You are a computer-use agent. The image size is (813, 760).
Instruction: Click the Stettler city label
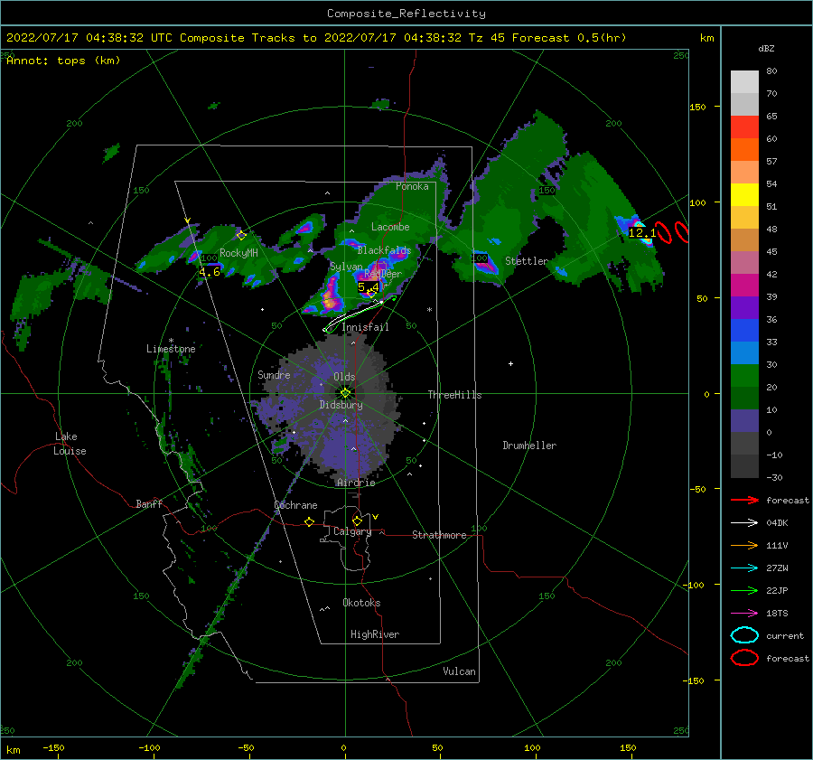coord(527,261)
